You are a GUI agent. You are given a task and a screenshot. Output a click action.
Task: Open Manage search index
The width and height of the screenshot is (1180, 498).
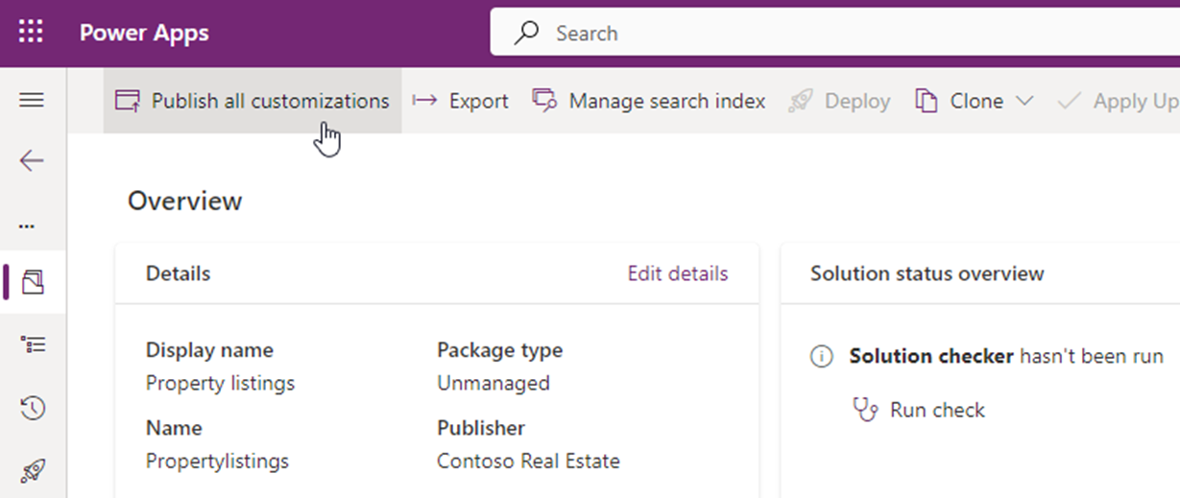pyautogui.click(x=650, y=101)
